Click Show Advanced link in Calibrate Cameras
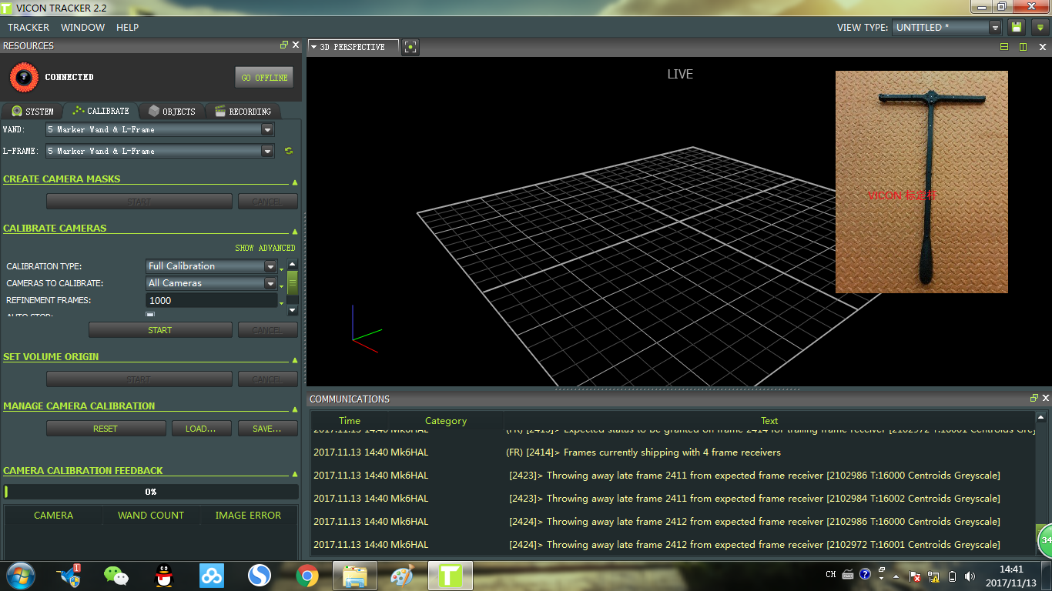Image resolution: width=1052 pixels, height=591 pixels. pyautogui.click(x=265, y=248)
